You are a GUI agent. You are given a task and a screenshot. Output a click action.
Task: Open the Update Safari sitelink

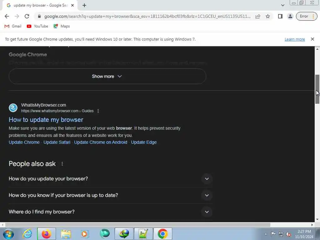pyautogui.click(x=57, y=142)
